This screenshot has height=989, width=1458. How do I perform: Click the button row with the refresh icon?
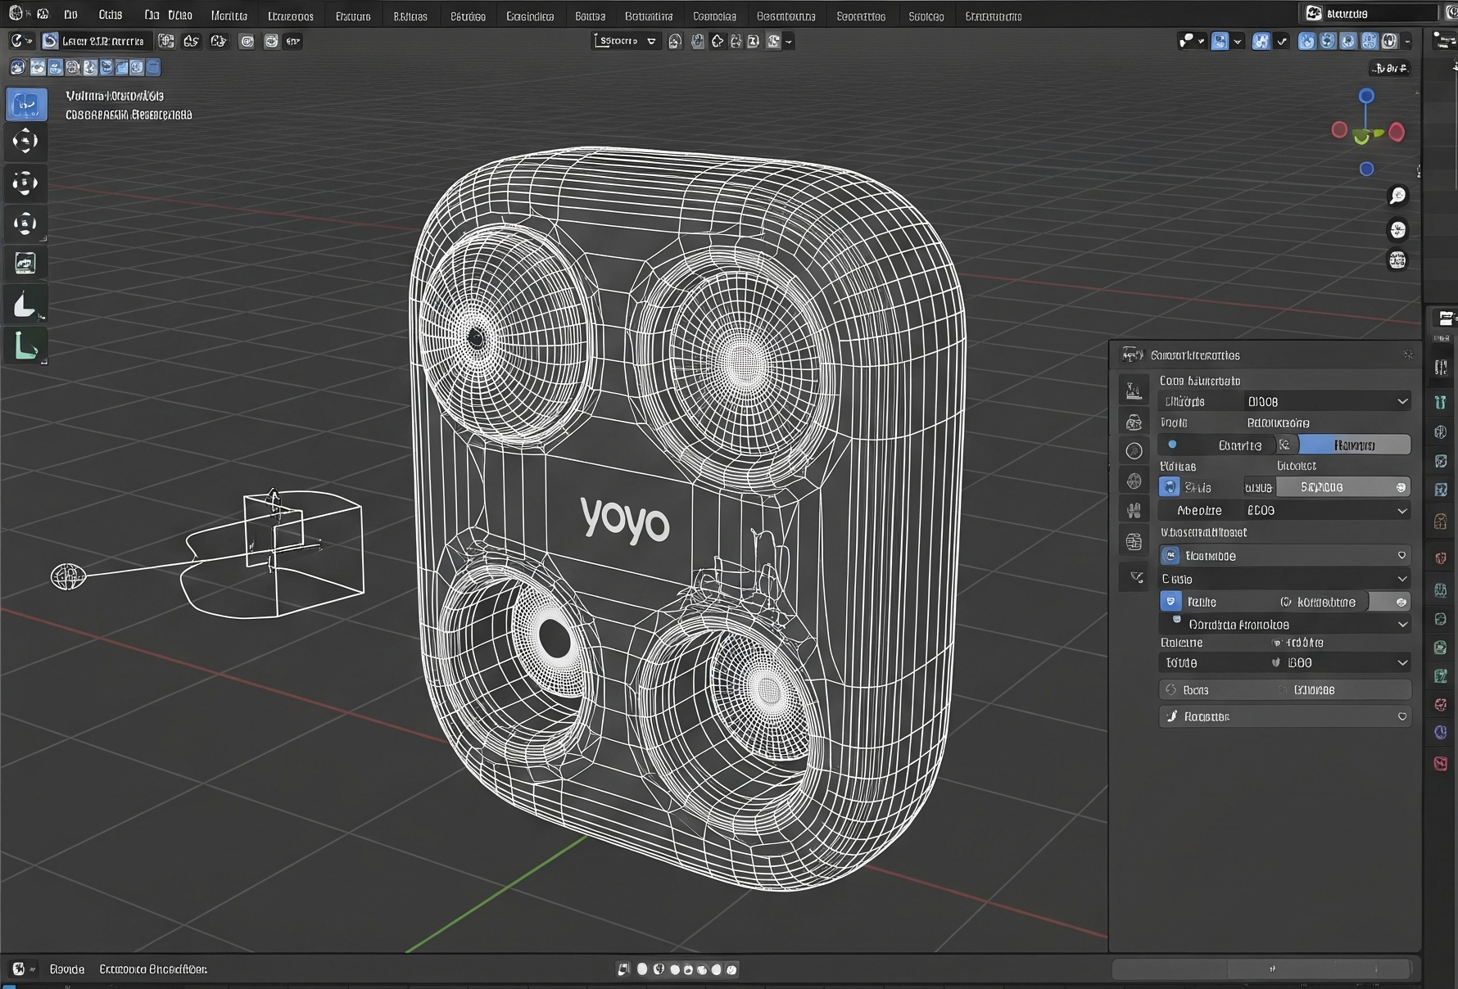1285,689
